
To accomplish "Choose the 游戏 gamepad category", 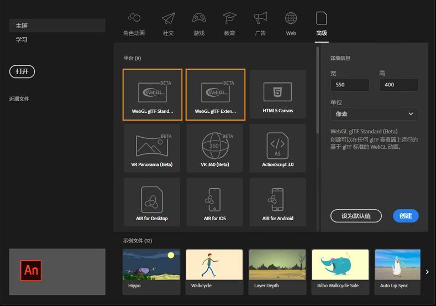I will 199,24.
